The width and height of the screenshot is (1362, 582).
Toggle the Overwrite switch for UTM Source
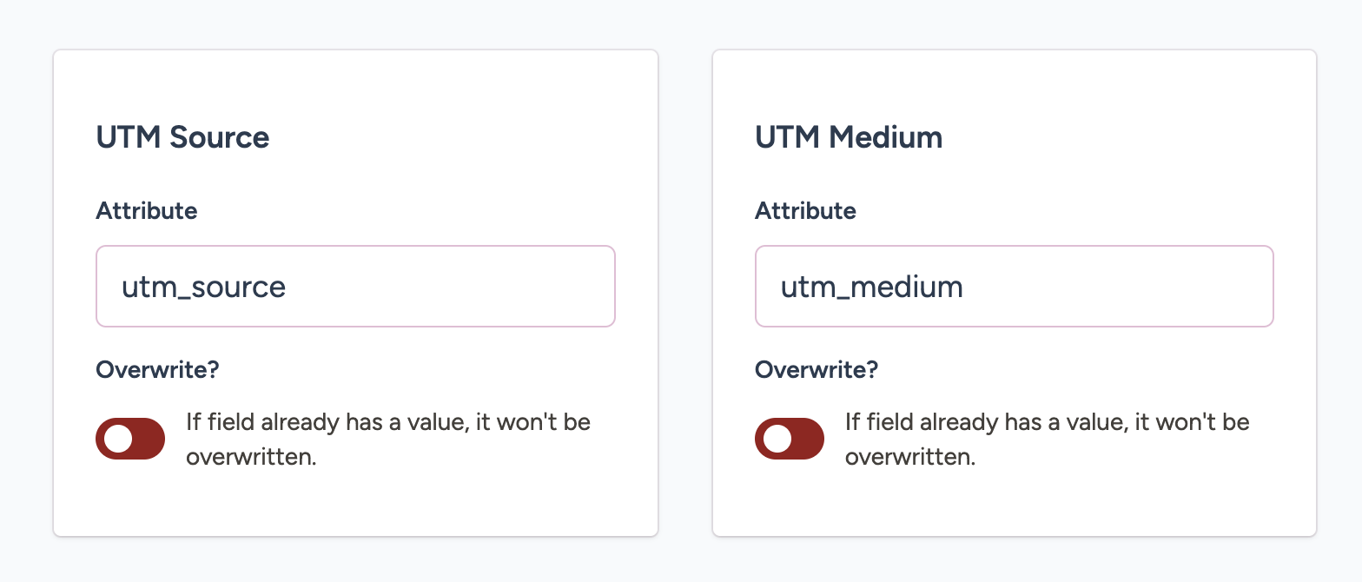(x=130, y=439)
